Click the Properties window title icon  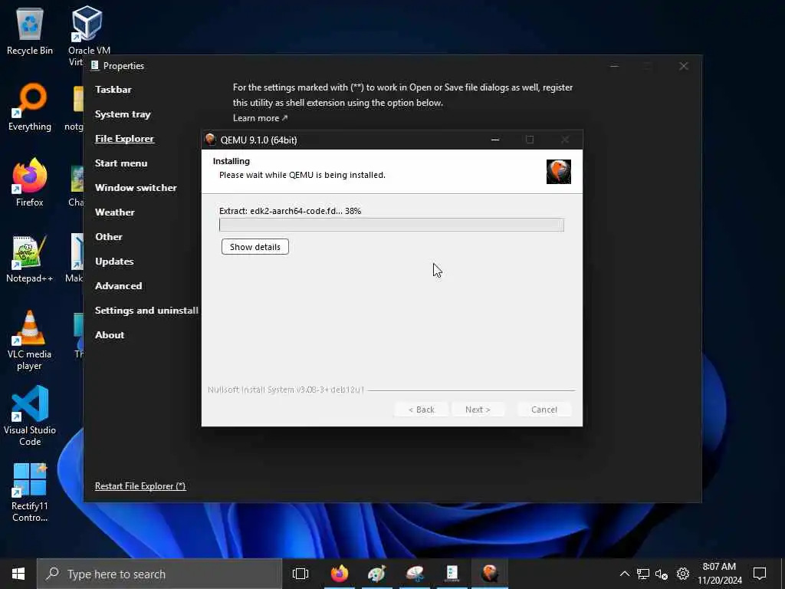tap(94, 66)
